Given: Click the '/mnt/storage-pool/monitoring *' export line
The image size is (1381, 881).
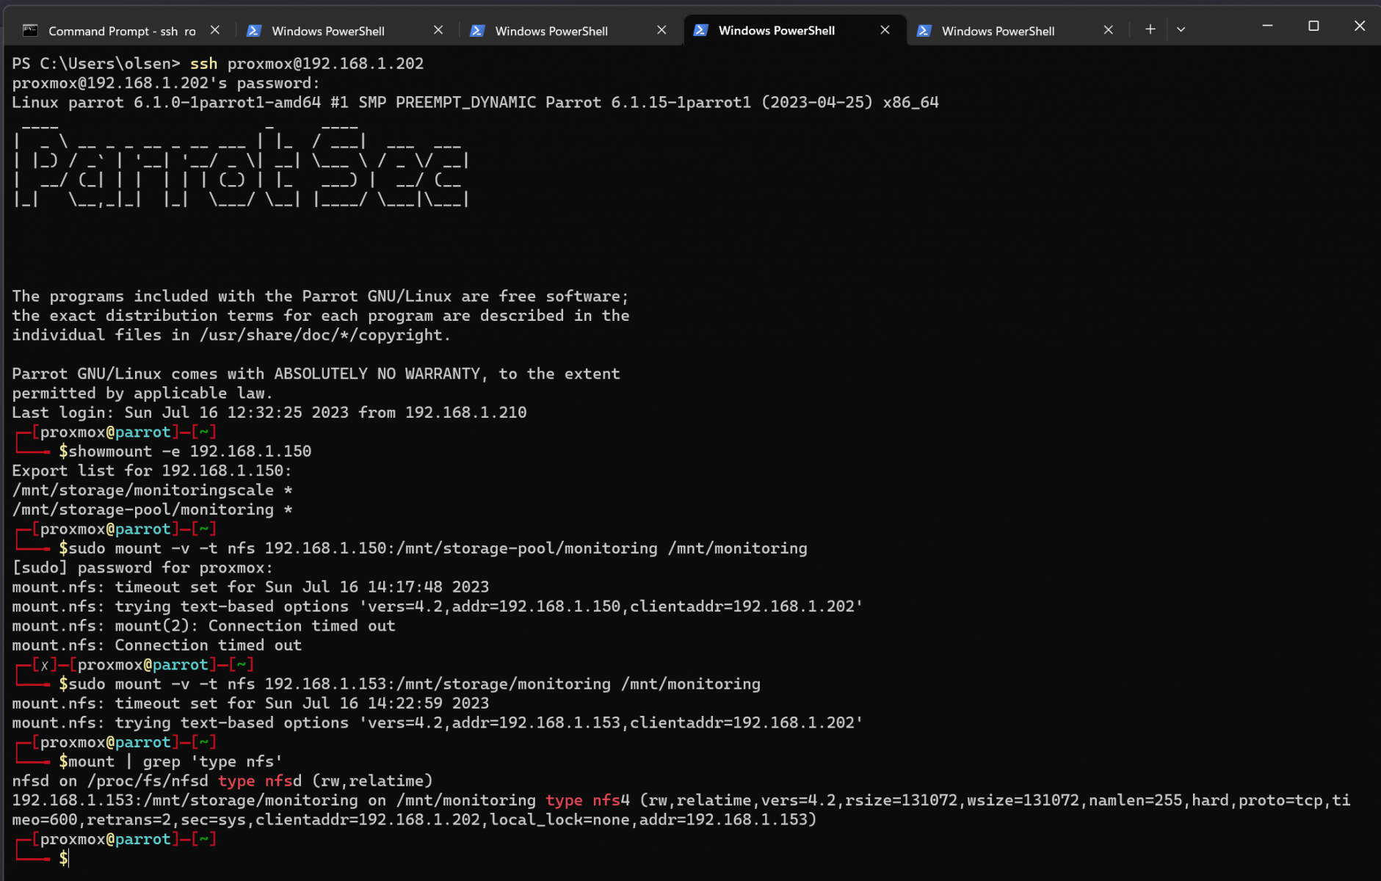Looking at the screenshot, I should point(153,510).
